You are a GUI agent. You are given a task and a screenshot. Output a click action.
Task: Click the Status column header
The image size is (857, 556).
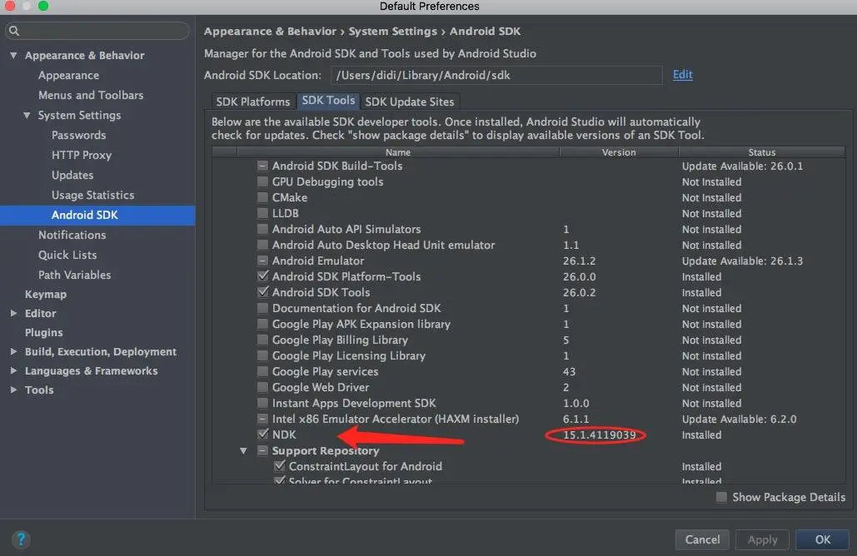(762, 152)
